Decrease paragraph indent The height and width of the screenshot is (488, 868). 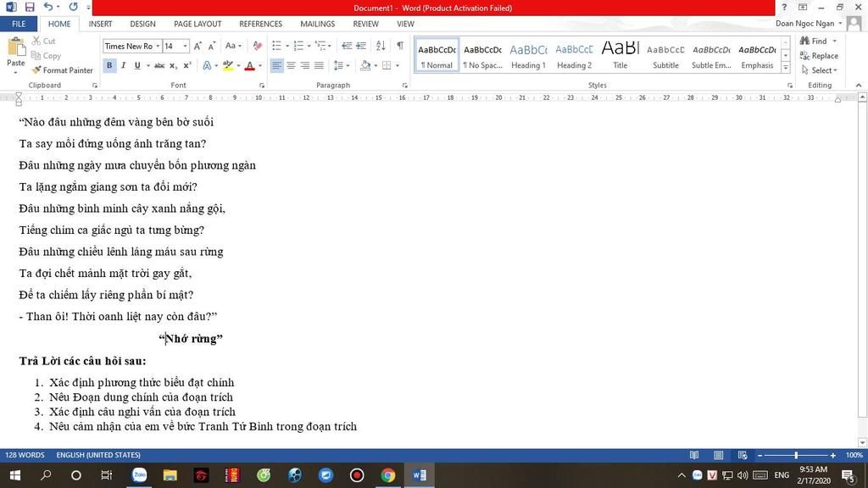[347, 46]
